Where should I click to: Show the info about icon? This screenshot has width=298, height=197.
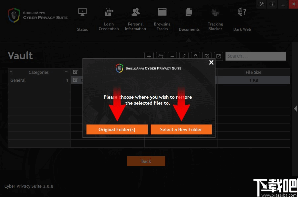click(x=272, y=4)
